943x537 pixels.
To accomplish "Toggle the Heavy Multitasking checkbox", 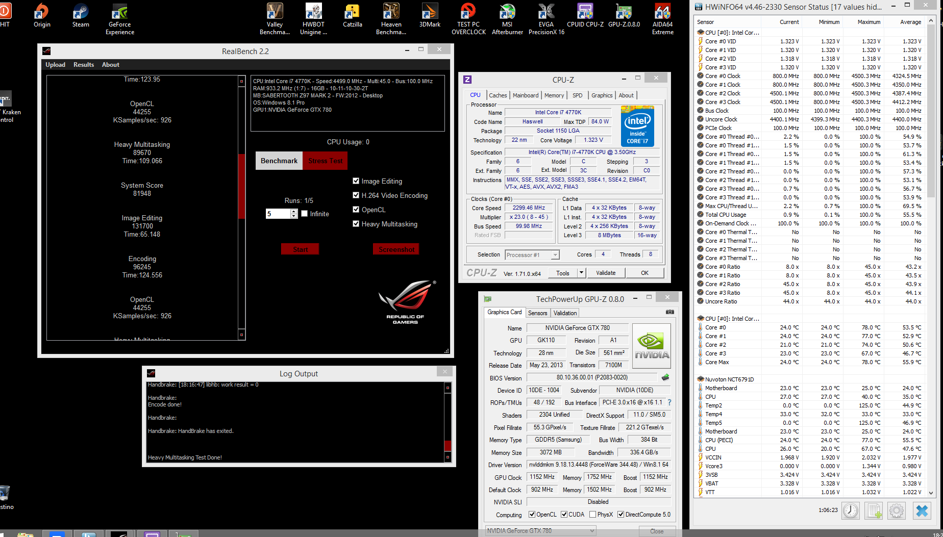I will (x=356, y=224).
